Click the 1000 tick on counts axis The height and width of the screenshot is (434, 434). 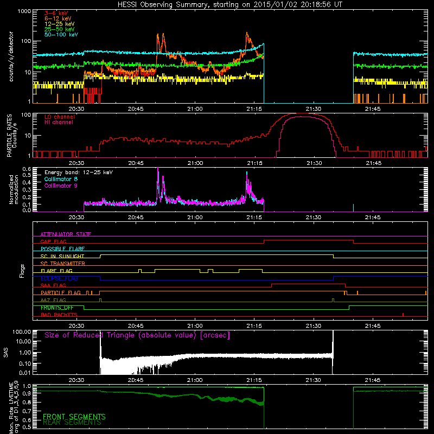click(24, 11)
